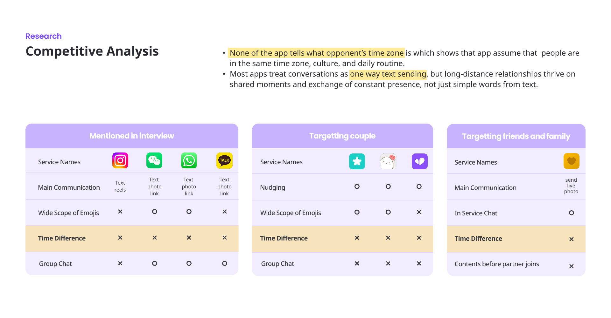
Task: Click the yellow heart app icon
Action: 571,161
